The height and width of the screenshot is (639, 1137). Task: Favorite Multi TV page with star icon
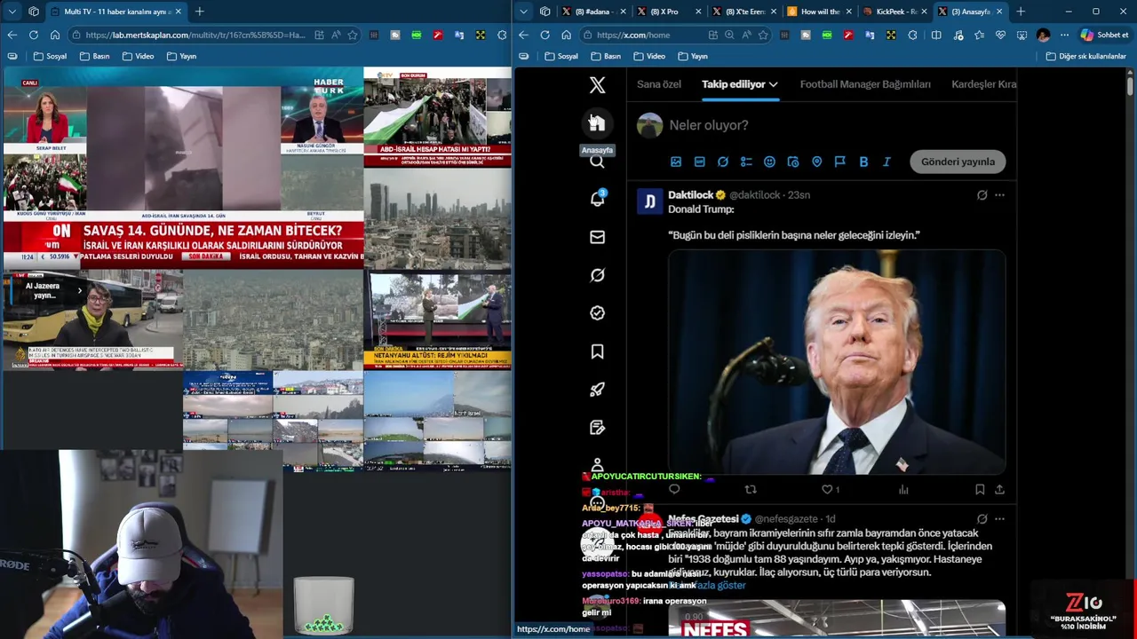(353, 35)
